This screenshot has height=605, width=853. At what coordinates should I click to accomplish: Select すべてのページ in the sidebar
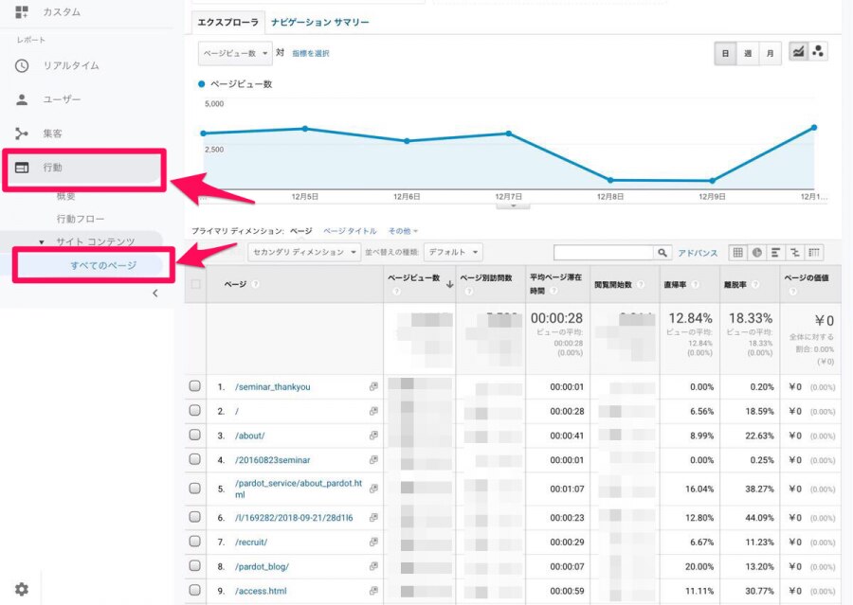[103, 265]
